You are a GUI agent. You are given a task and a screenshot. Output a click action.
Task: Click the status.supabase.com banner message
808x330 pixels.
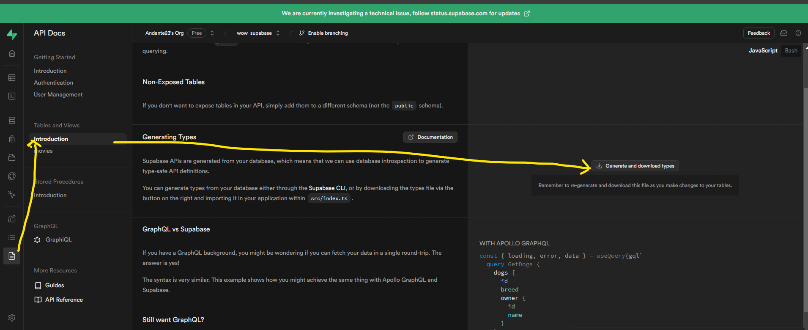click(x=401, y=14)
